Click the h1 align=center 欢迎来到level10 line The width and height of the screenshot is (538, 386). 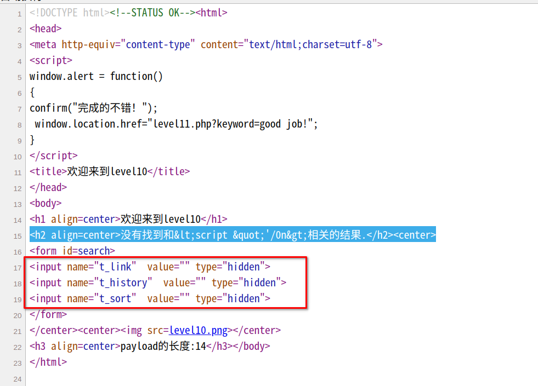click(128, 219)
